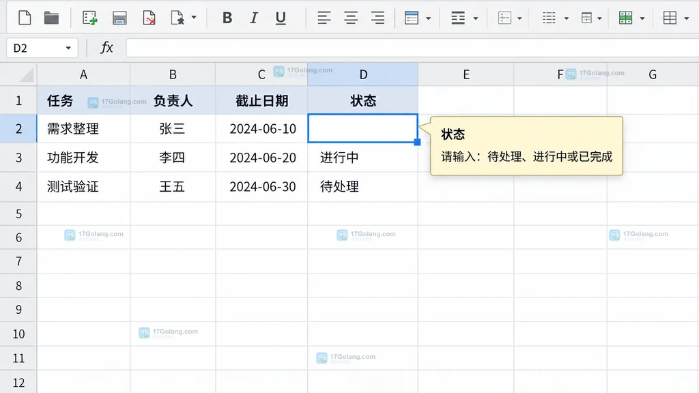The width and height of the screenshot is (699, 393).
Task: Click the date cell "2024-06-10"
Action: 261,129
